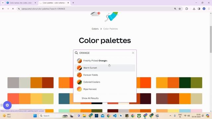Open Chrome profile avatar
This screenshot has height=119, width=212.
coord(204,9)
